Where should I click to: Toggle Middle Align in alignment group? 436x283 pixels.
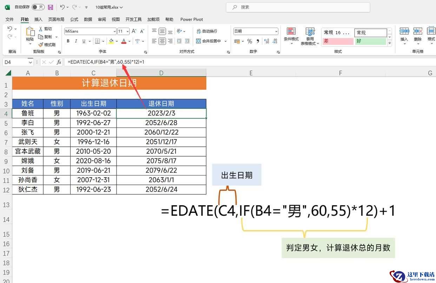(x=162, y=31)
